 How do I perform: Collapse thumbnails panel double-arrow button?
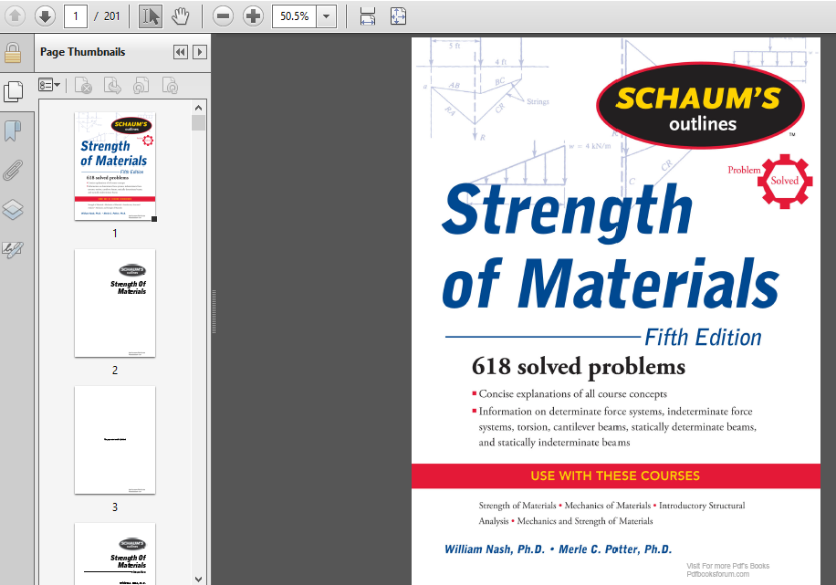[x=180, y=52]
